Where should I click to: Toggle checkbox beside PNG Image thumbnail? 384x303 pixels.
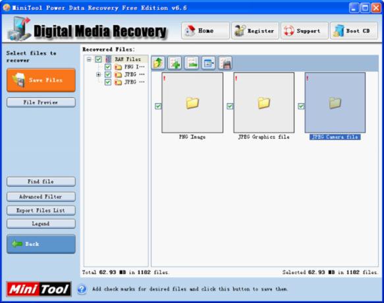click(x=158, y=106)
